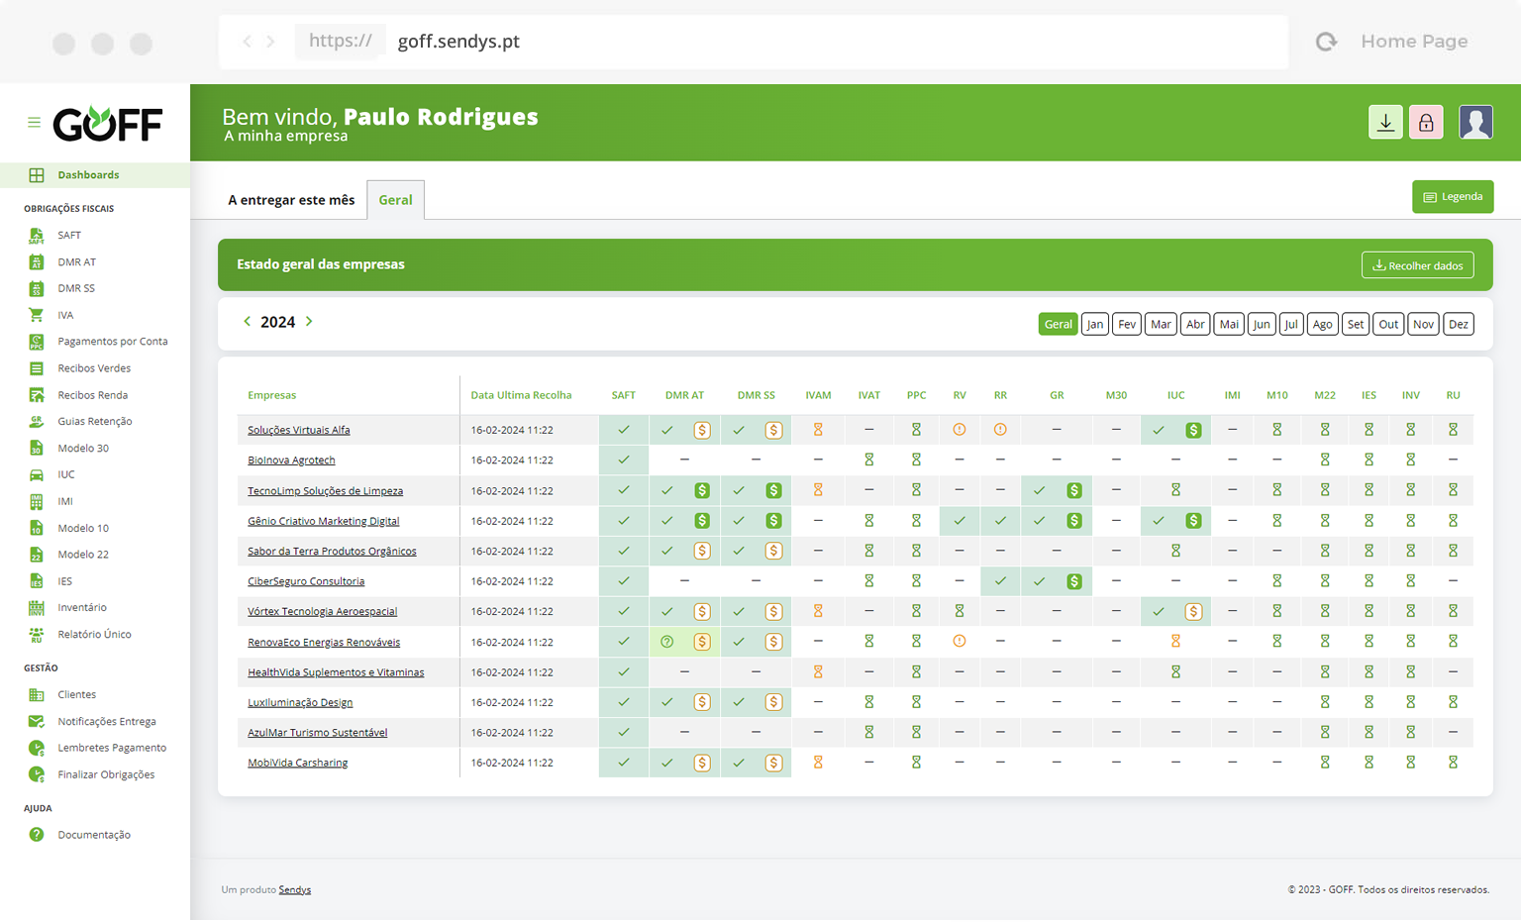Go to browser back arrow
1521x922 pixels.
click(x=247, y=42)
